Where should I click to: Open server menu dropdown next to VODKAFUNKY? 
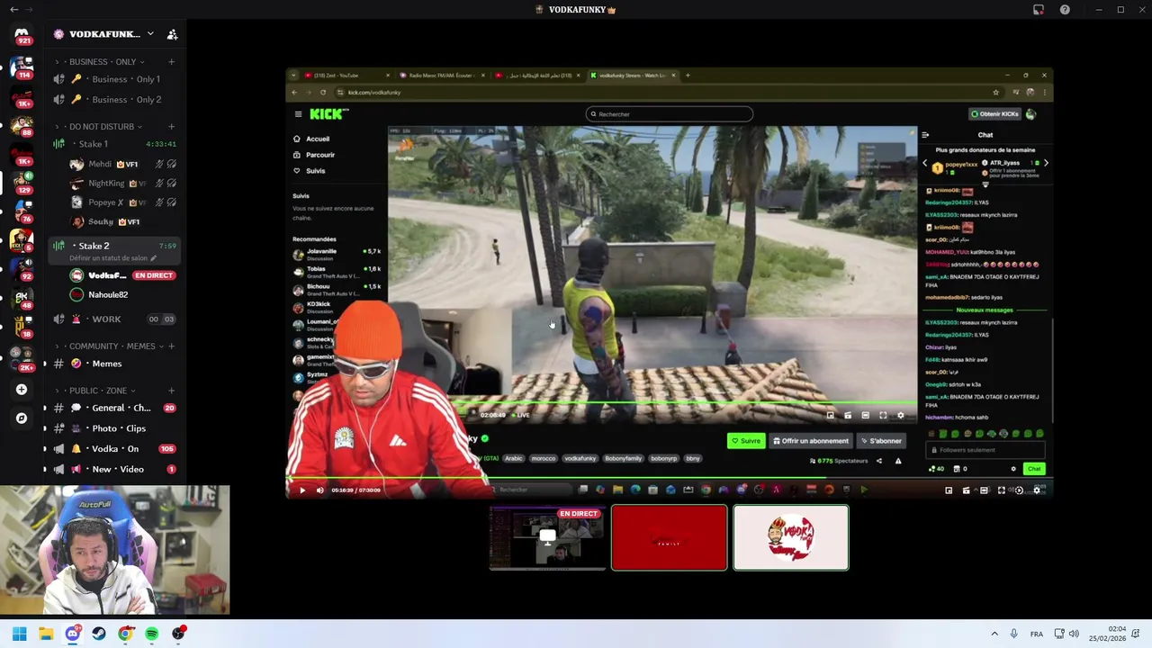point(150,34)
